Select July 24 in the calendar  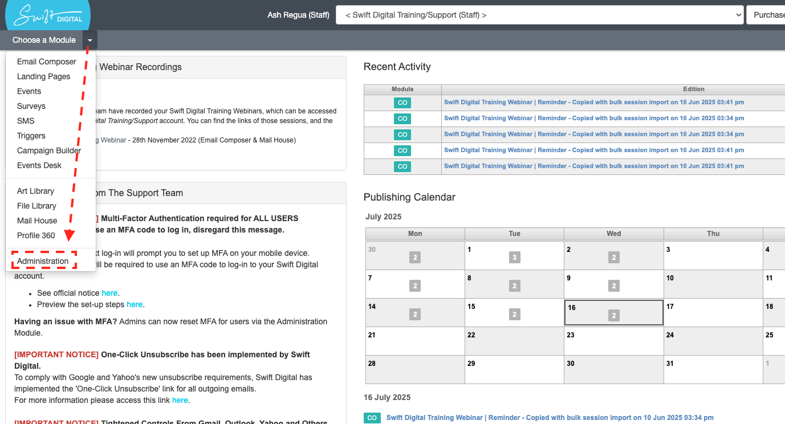click(713, 341)
